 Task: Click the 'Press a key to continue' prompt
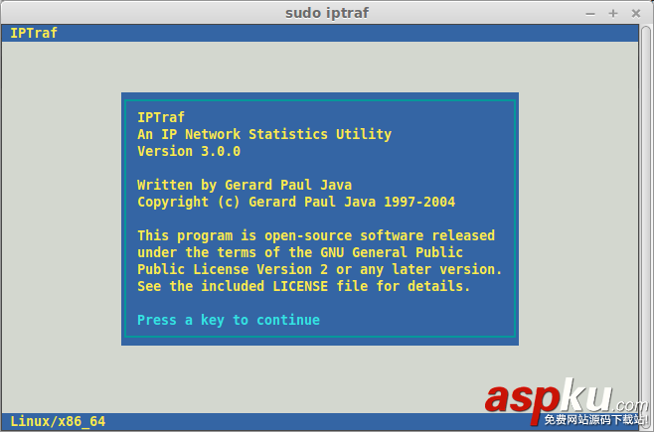(229, 320)
